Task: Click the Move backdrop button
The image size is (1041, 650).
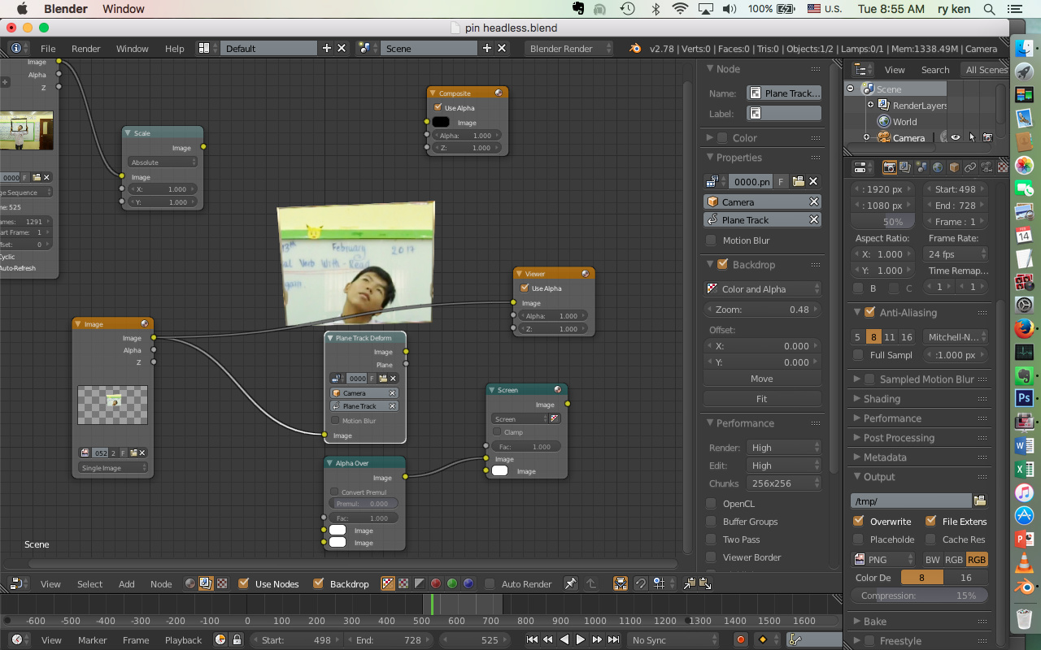Action: pyautogui.click(x=762, y=379)
